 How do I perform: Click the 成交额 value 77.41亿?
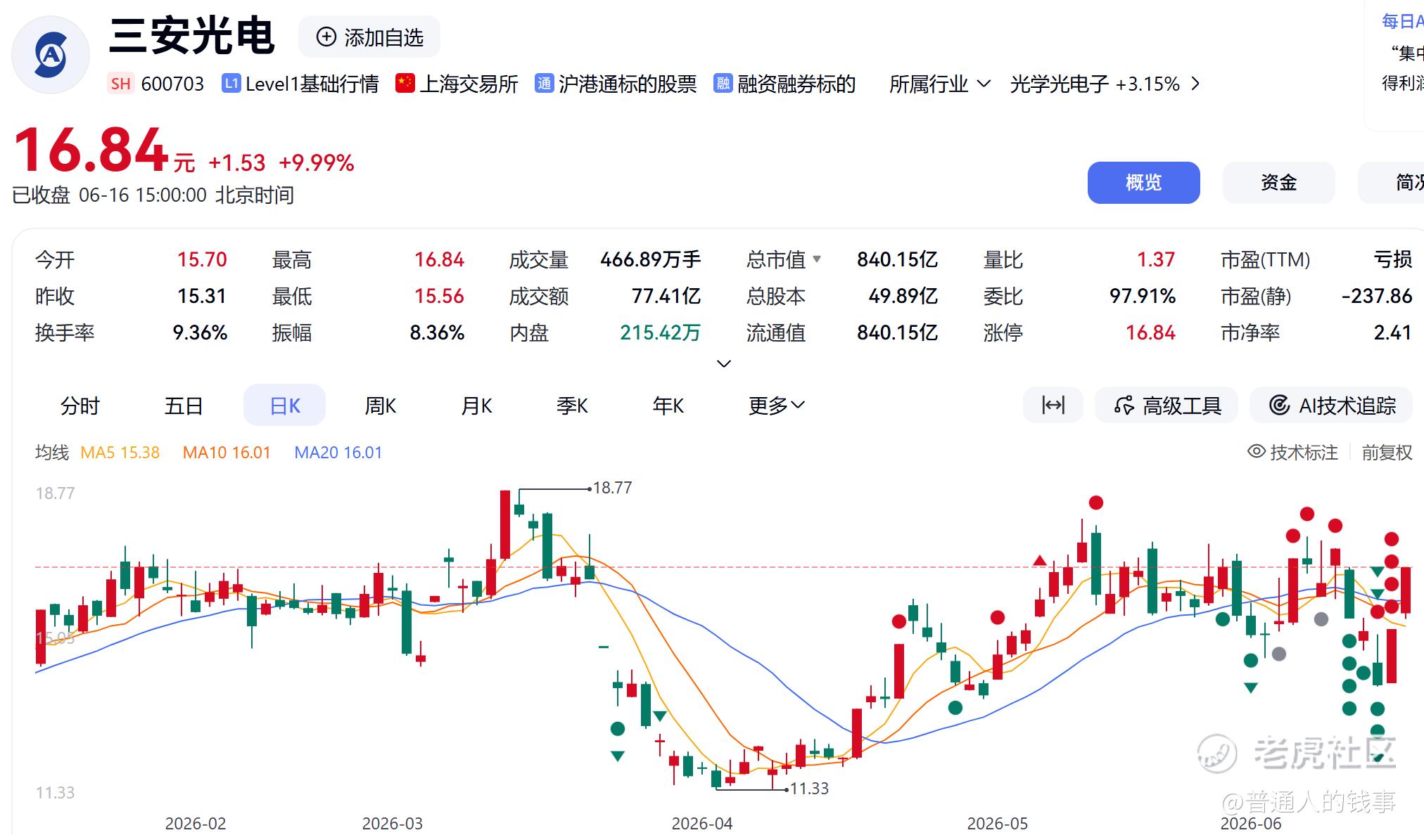pos(666,296)
